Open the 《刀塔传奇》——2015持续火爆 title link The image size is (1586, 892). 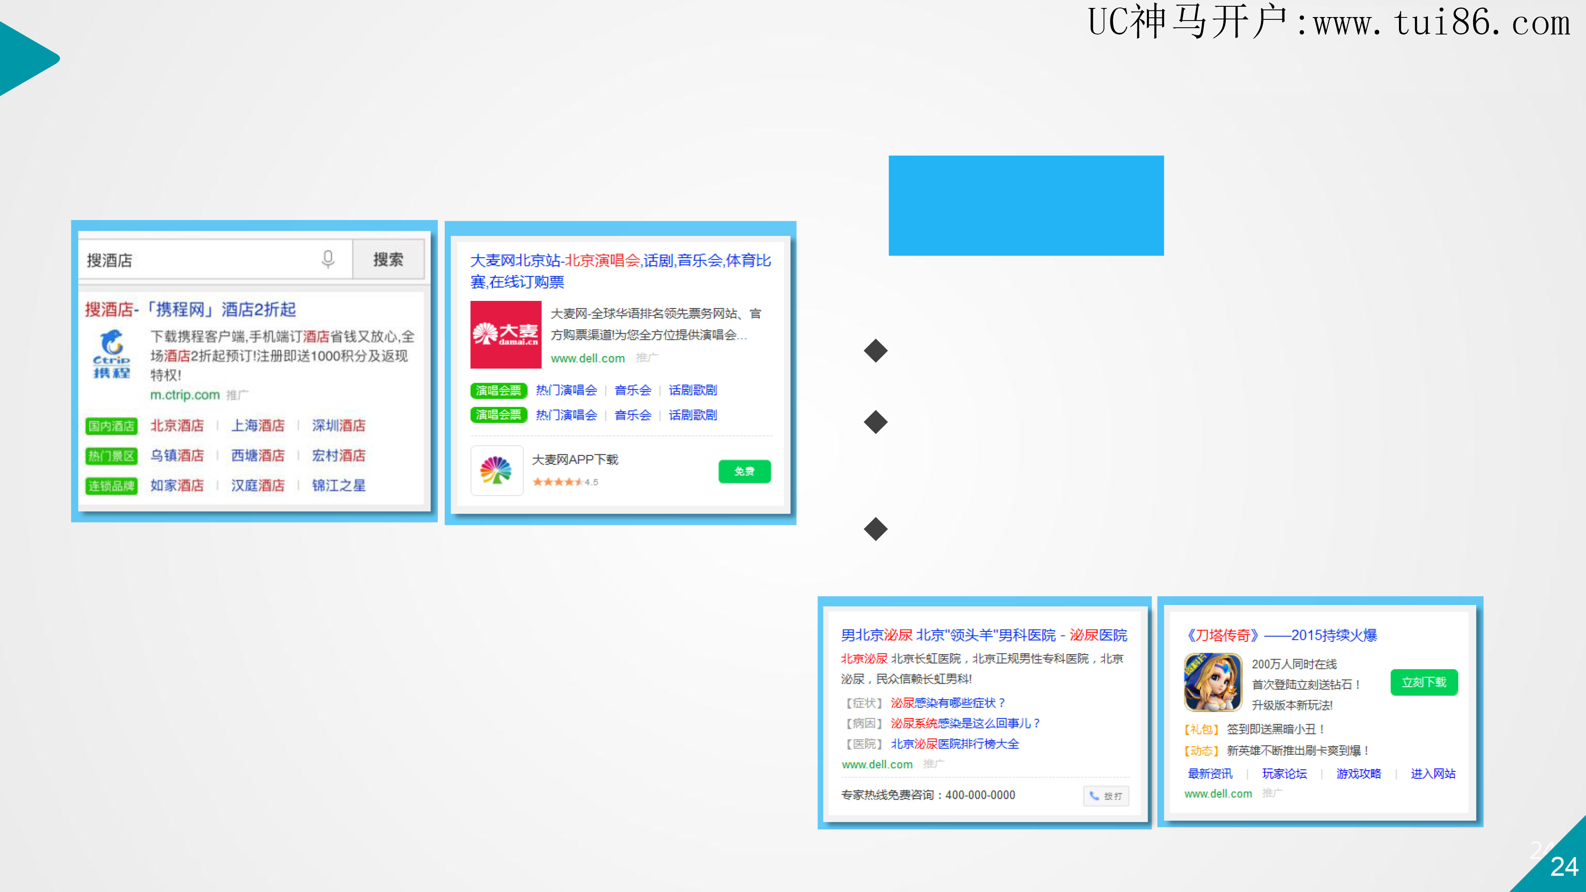click(1282, 635)
